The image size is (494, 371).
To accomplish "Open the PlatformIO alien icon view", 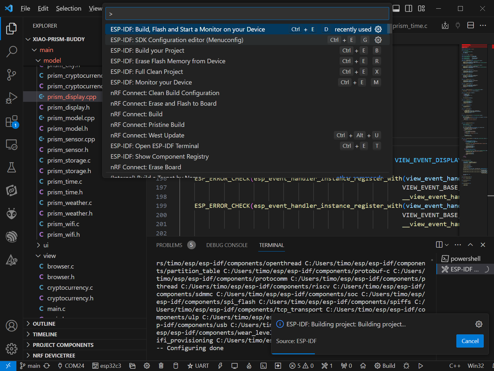I will (x=12, y=213).
